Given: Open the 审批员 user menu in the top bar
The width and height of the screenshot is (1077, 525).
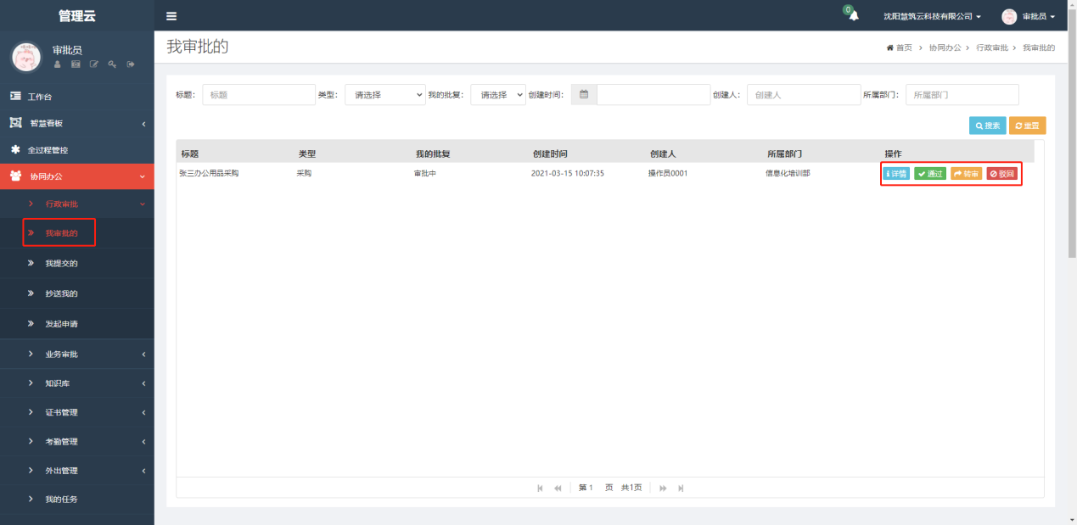Looking at the screenshot, I should (x=1028, y=16).
